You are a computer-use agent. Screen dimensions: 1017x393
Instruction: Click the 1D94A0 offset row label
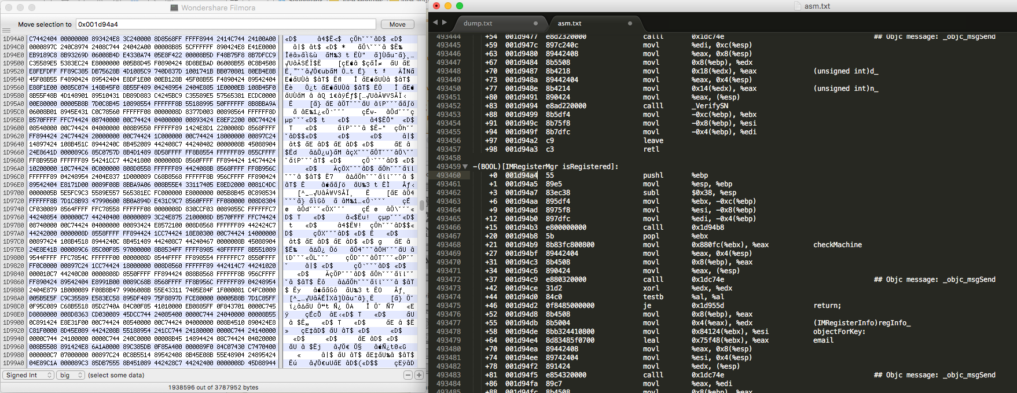(13, 39)
